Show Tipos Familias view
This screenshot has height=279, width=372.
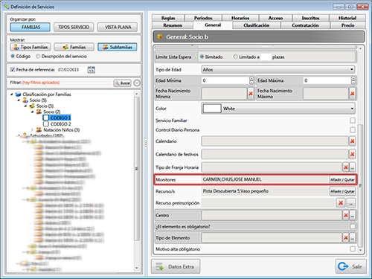click(31, 47)
